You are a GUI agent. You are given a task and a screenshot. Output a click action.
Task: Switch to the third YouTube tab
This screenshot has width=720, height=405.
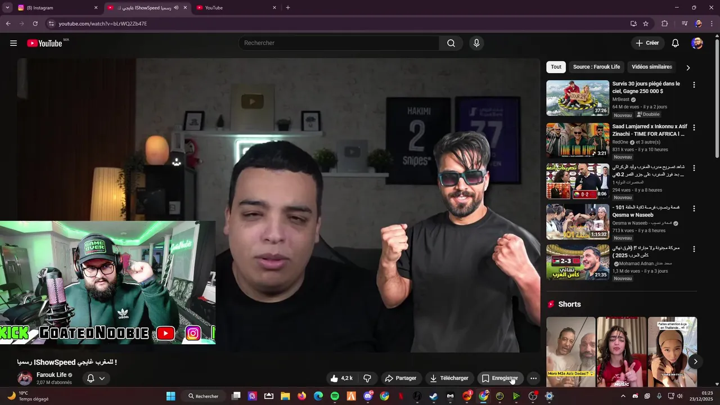[x=236, y=8]
